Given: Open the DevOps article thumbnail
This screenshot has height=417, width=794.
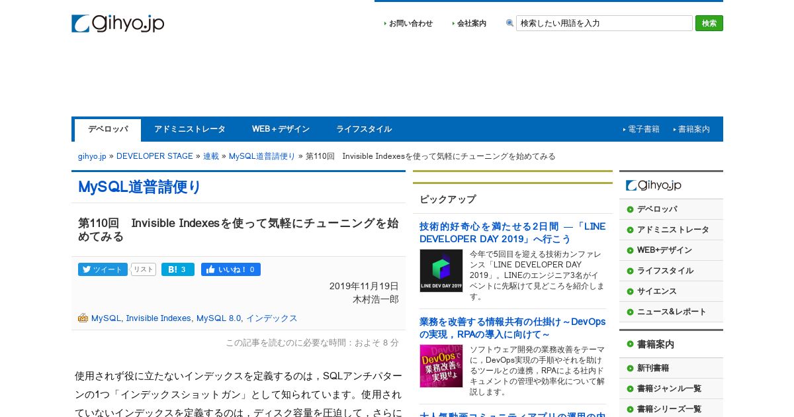Looking at the screenshot, I should 441,366.
